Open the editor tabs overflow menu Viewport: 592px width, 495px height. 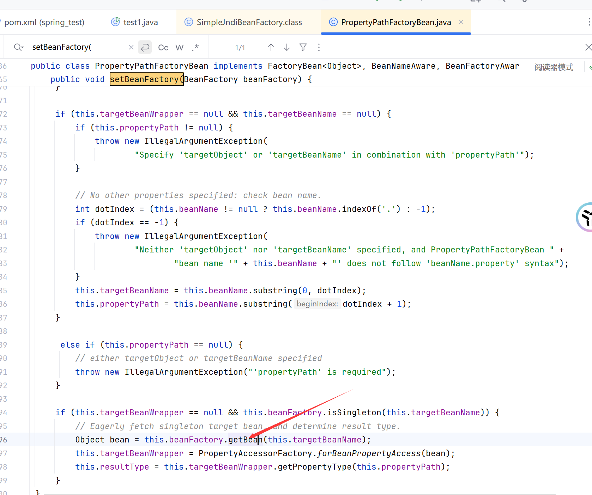pos(589,22)
